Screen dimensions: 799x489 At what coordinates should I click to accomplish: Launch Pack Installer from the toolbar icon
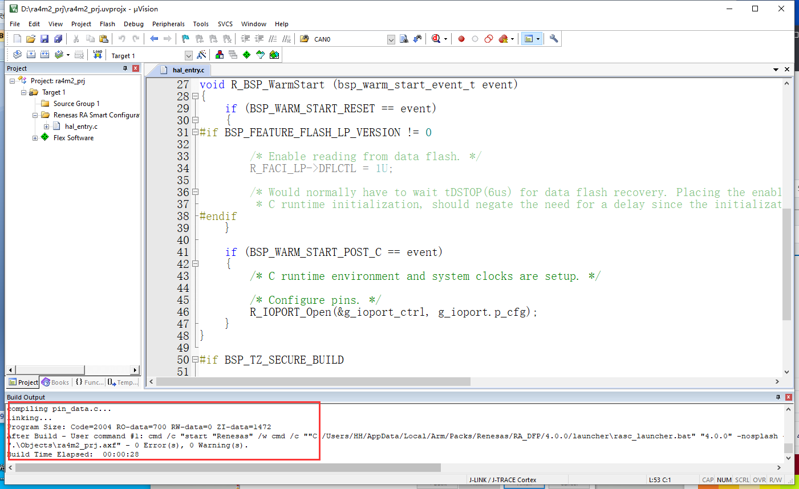274,55
